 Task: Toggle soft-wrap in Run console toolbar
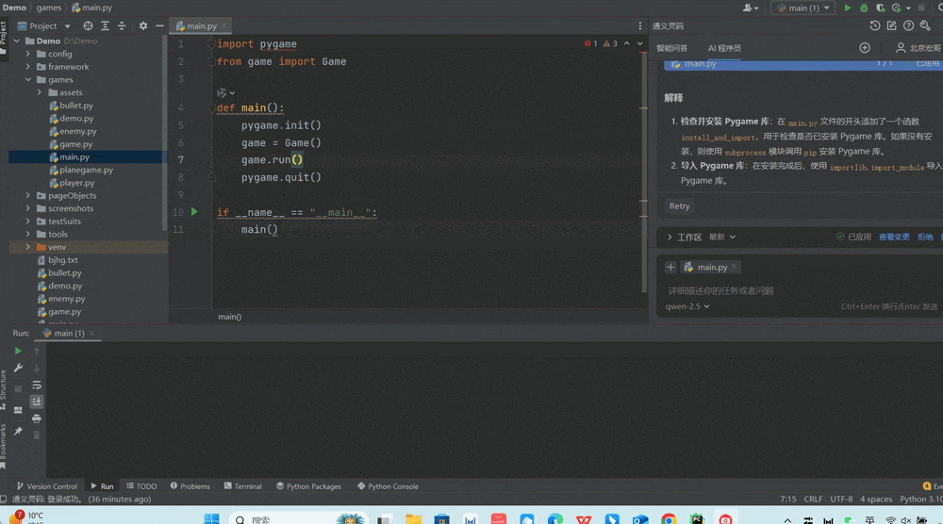point(37,385)
